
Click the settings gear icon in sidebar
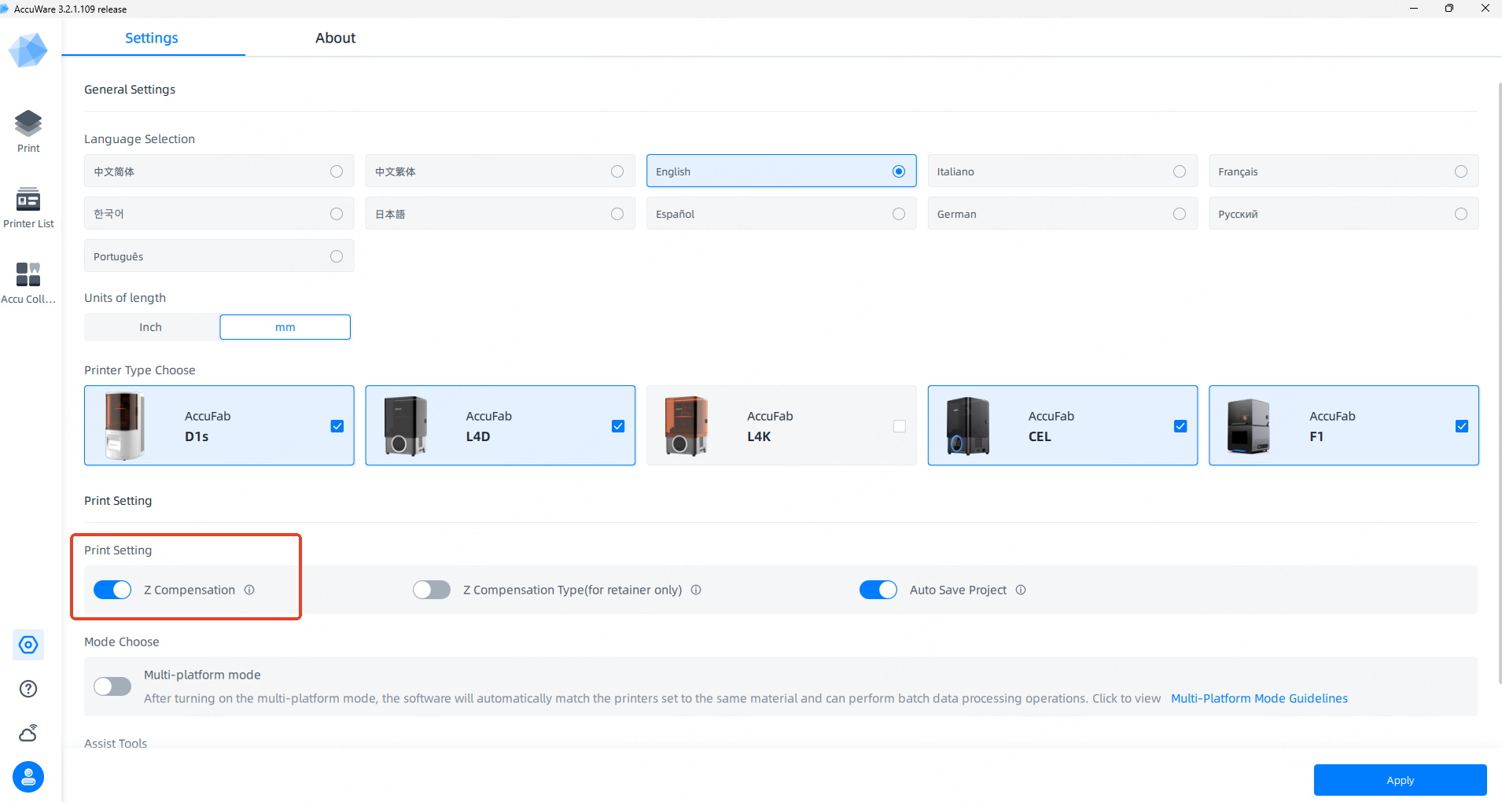[28, 645]
